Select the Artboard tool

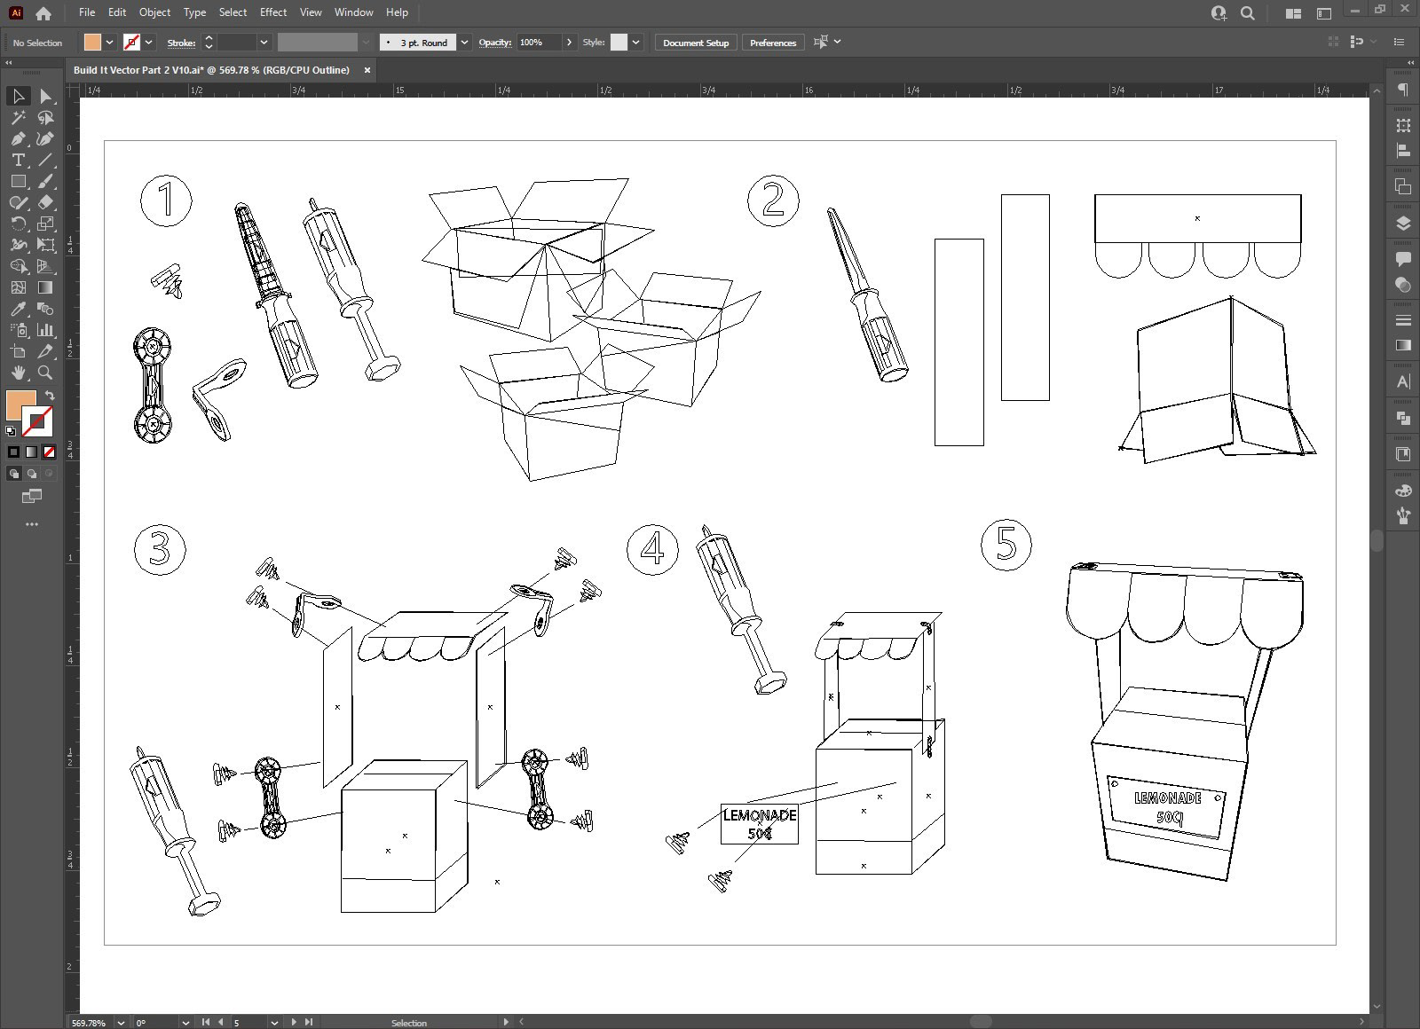pos(18,351)
